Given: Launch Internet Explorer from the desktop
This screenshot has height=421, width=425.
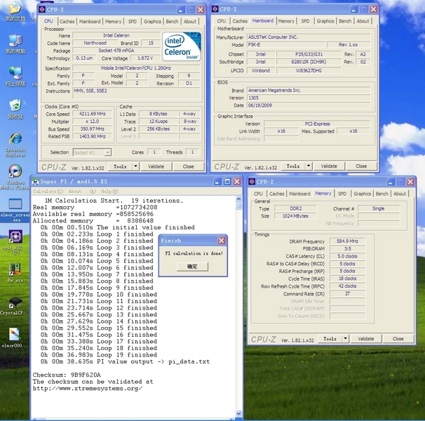Looking at the screenshot, I should [x=15, y=138].
